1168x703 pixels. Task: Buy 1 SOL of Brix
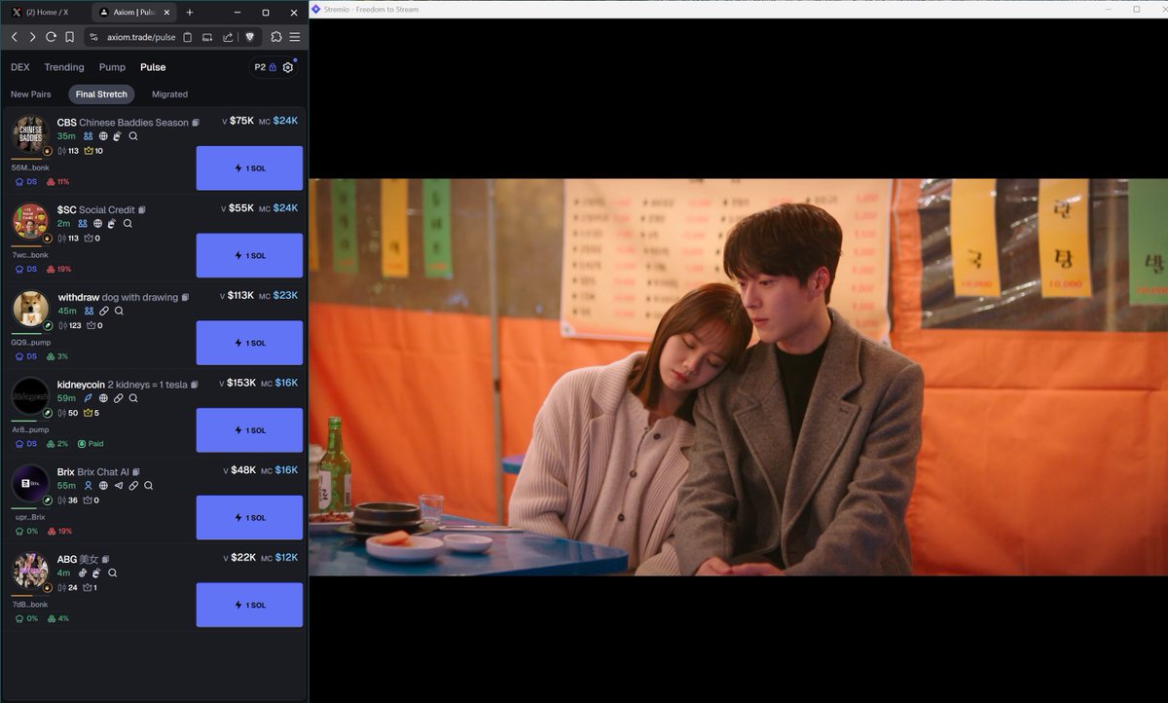249,517
